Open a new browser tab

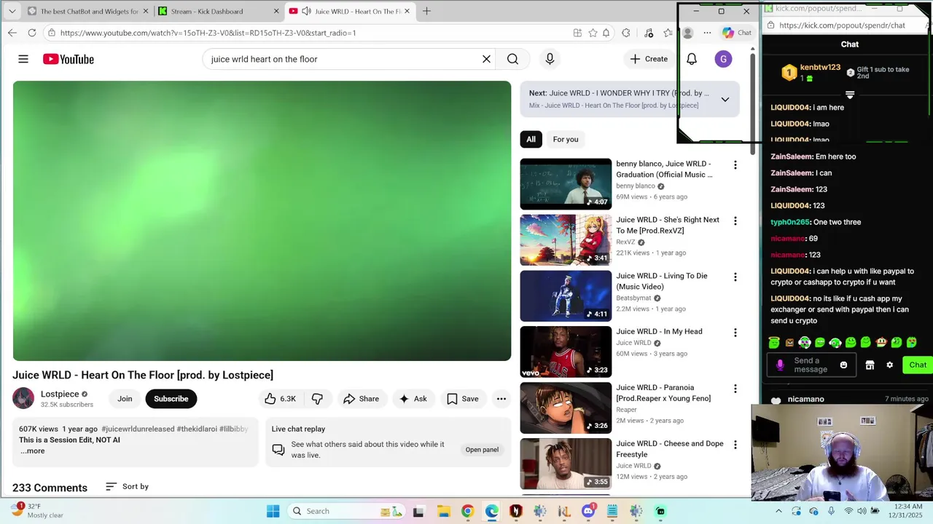point(426,11)
